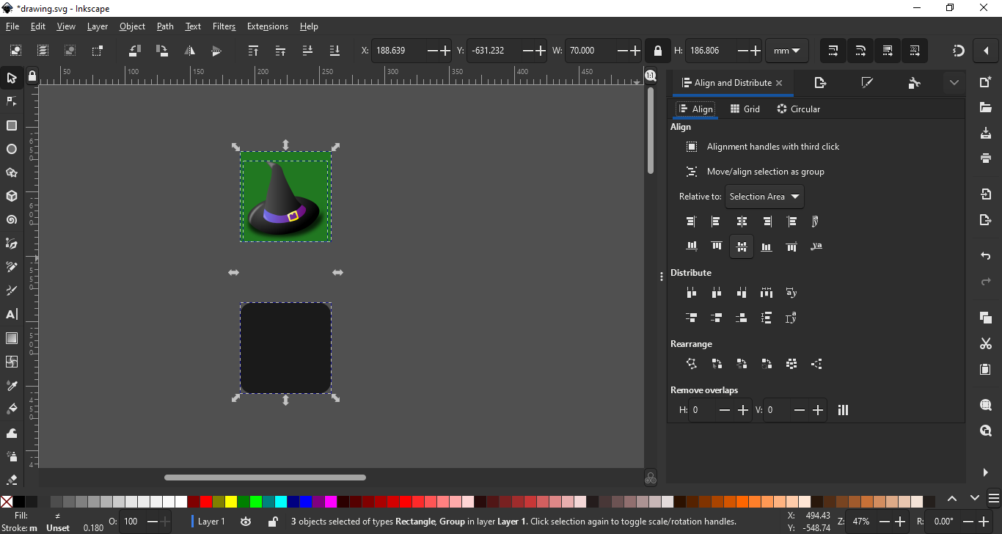
Task: Open the zoom drawing icon on right sidebar
Action: [986, 431]
